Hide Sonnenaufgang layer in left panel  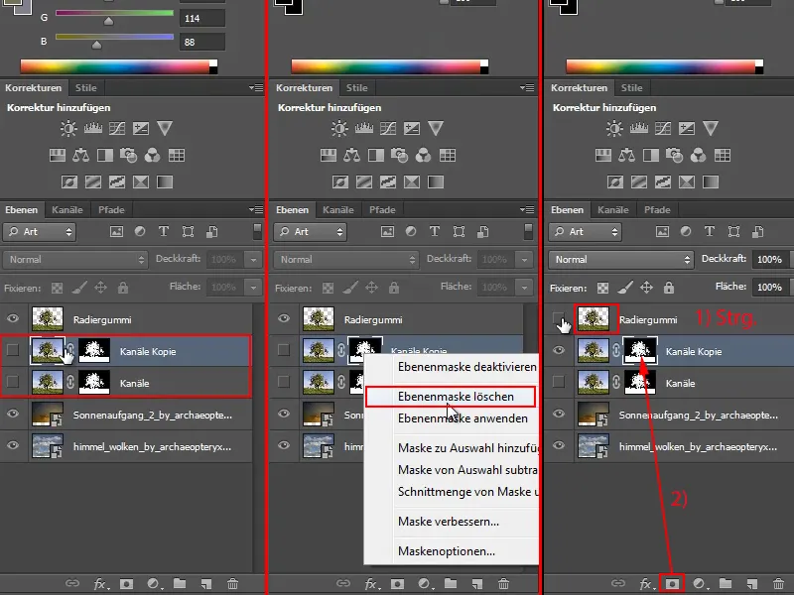(13, 414)
